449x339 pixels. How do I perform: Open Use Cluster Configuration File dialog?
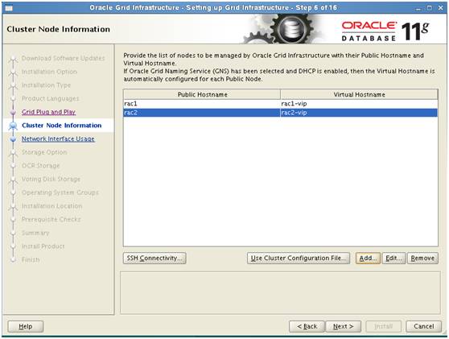point(299,258)
